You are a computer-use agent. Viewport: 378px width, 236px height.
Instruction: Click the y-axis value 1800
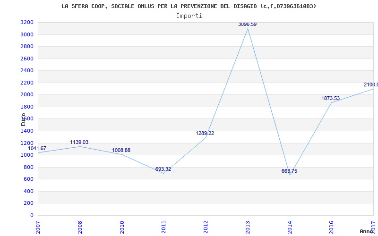(x=27, y=107)
